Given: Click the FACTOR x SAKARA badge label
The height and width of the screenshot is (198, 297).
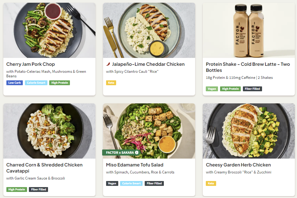Looking at the screenshot, I should click(x=119, y=153).
